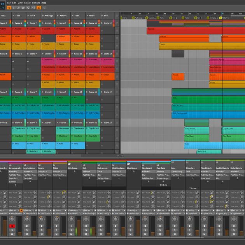Open the Create menu

[27, 2]
